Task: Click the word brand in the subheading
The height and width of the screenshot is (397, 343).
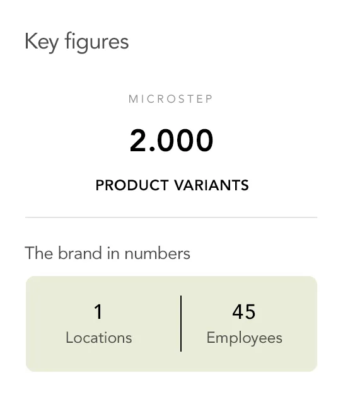Action: coord(80,253)
